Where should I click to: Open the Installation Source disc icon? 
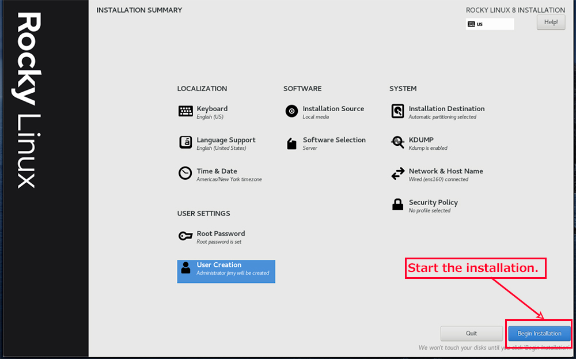(291, 111)
